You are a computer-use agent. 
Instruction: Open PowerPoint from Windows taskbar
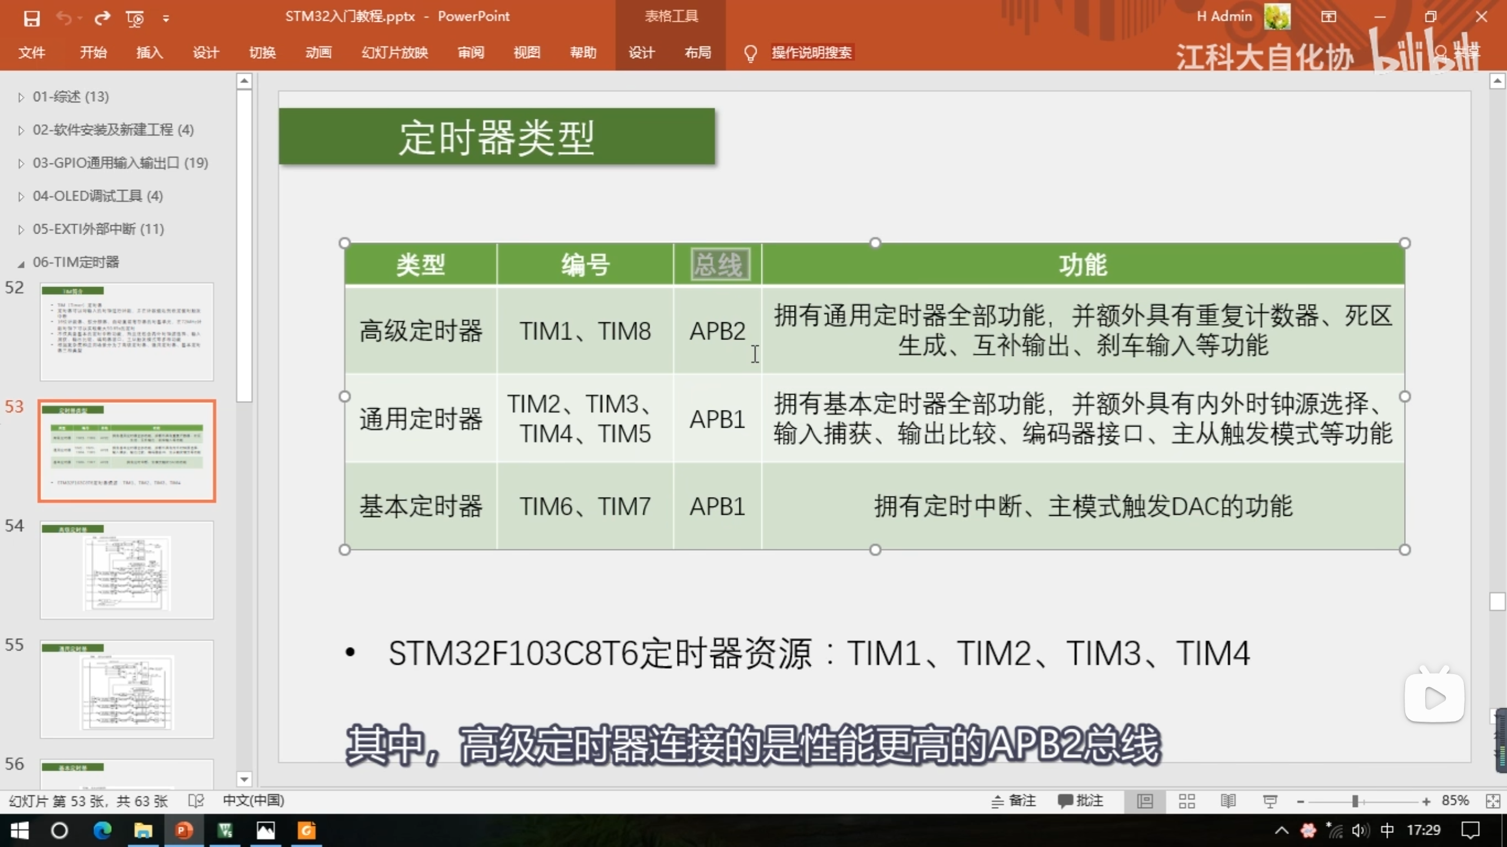tap(184, 831)
